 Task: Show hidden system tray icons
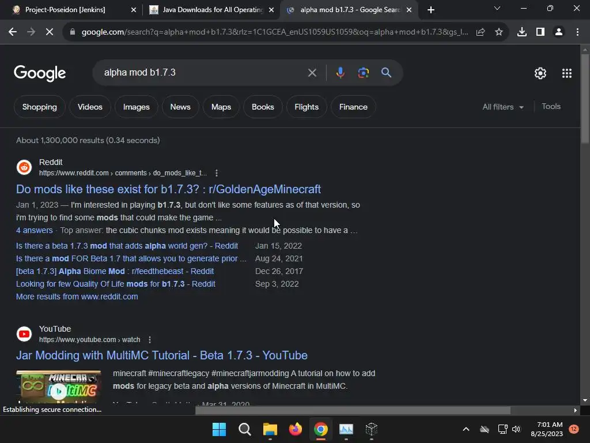point(466,429)
